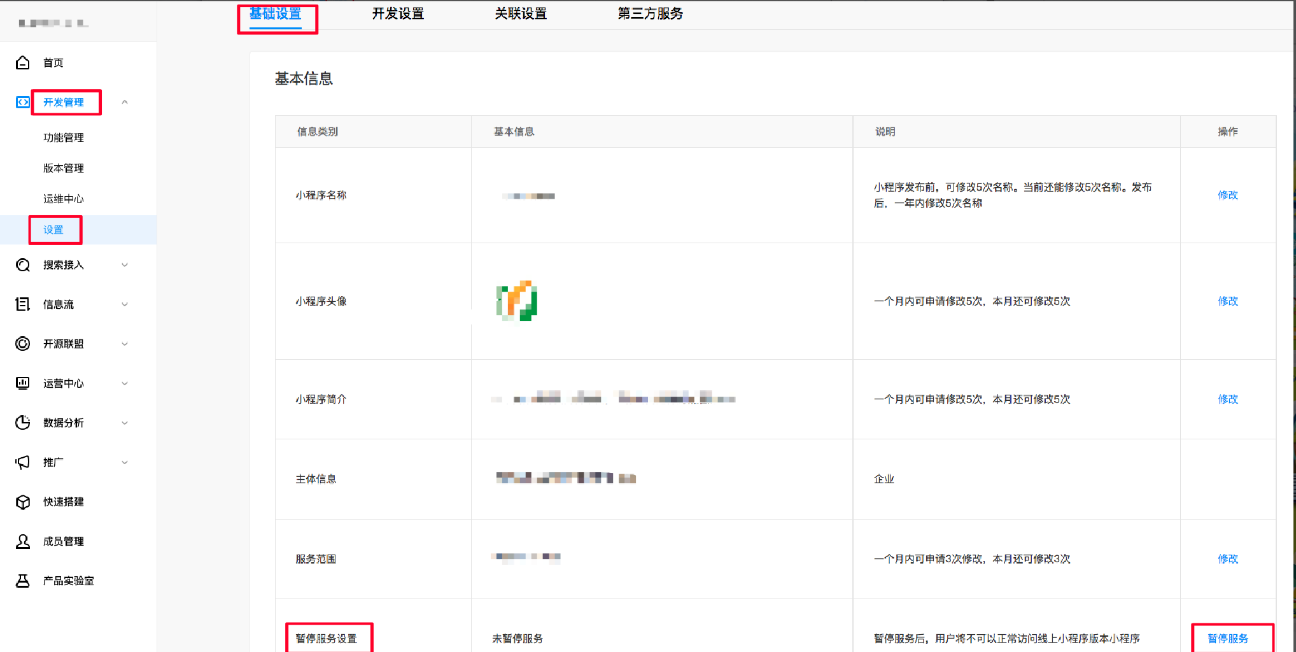Screen dimensions: 1296x652
Task: Click the 暂停服务 link
Action: [1228, 638]
